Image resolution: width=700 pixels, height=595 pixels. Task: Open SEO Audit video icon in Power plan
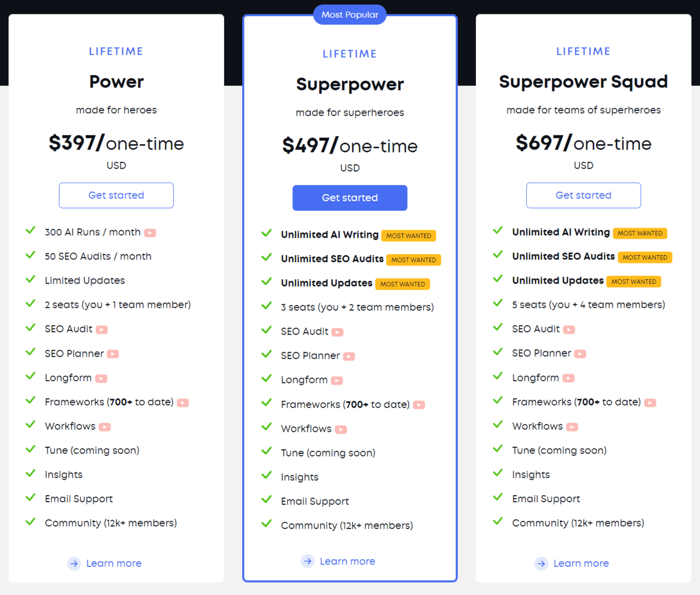pyautogui.click(x=102, y=329)
